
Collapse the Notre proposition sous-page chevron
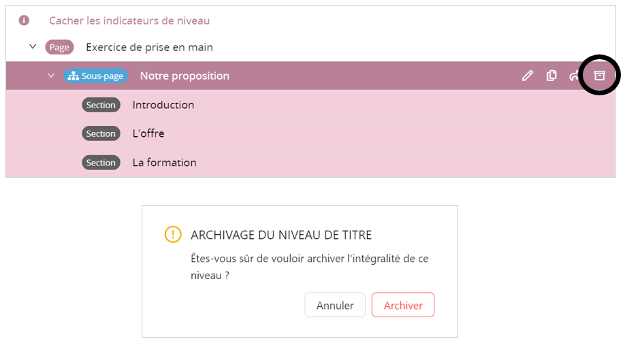point(51,76)
